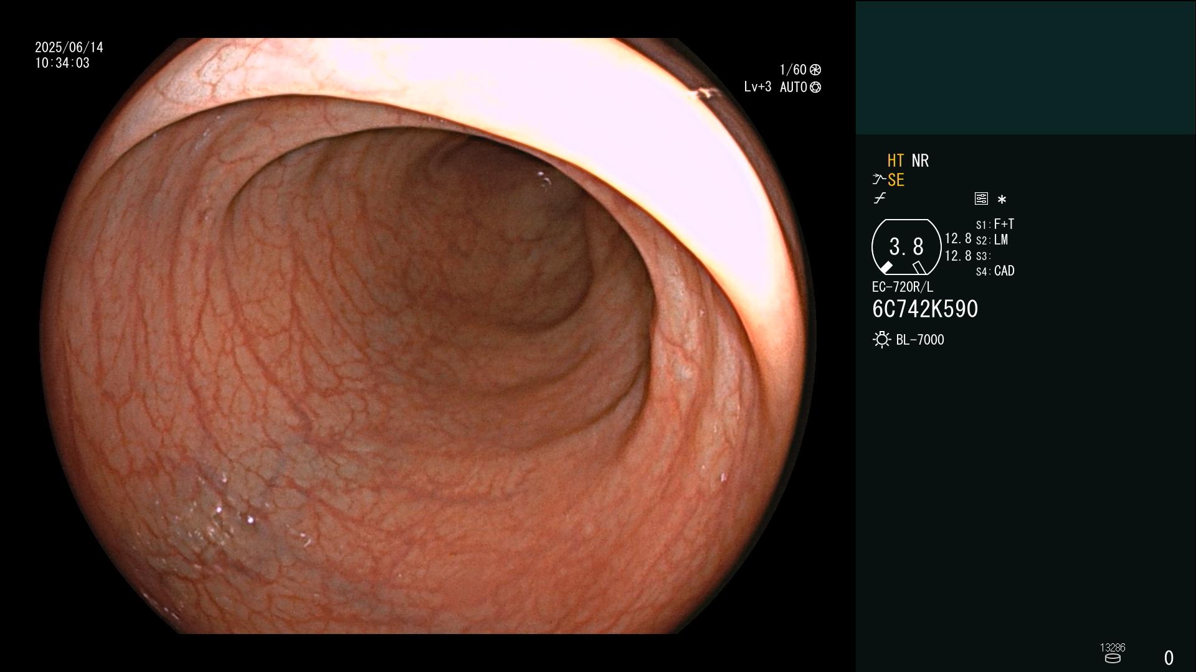The height and width of the screenshot is (672, 1196).
Task: Click the AUTO iris mode icon
Action: point(815,87)
